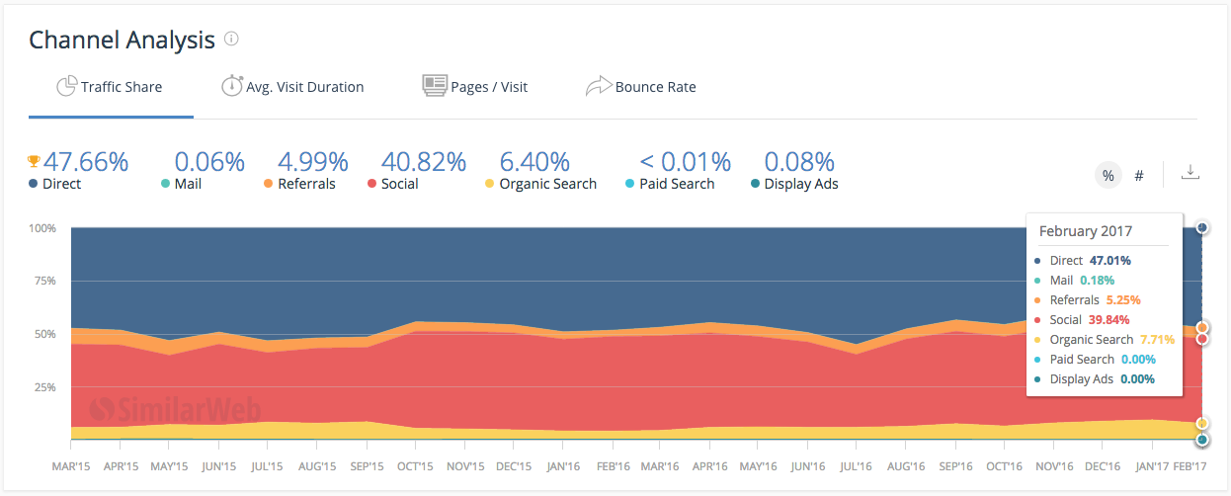1231x496 pixels.
Task: Open the Bounce Rate tab
Action: [655, 87]
